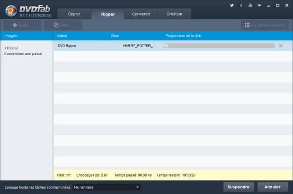Select the Ripper tab
Viewport: 293px width, 194px height.
pos(108,14)
